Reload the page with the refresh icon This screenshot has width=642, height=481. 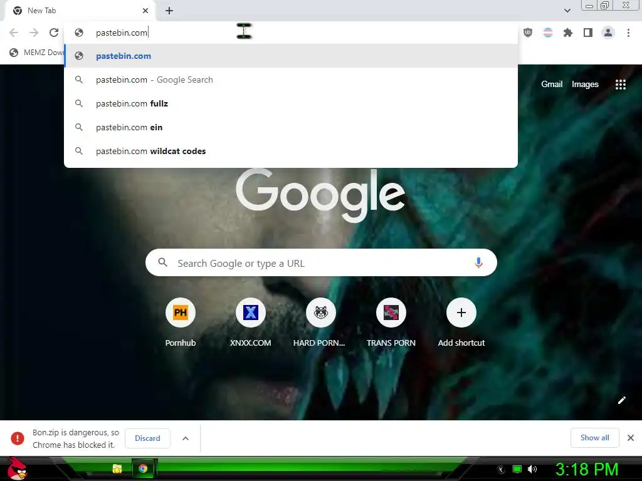click(x=54, y=33)
